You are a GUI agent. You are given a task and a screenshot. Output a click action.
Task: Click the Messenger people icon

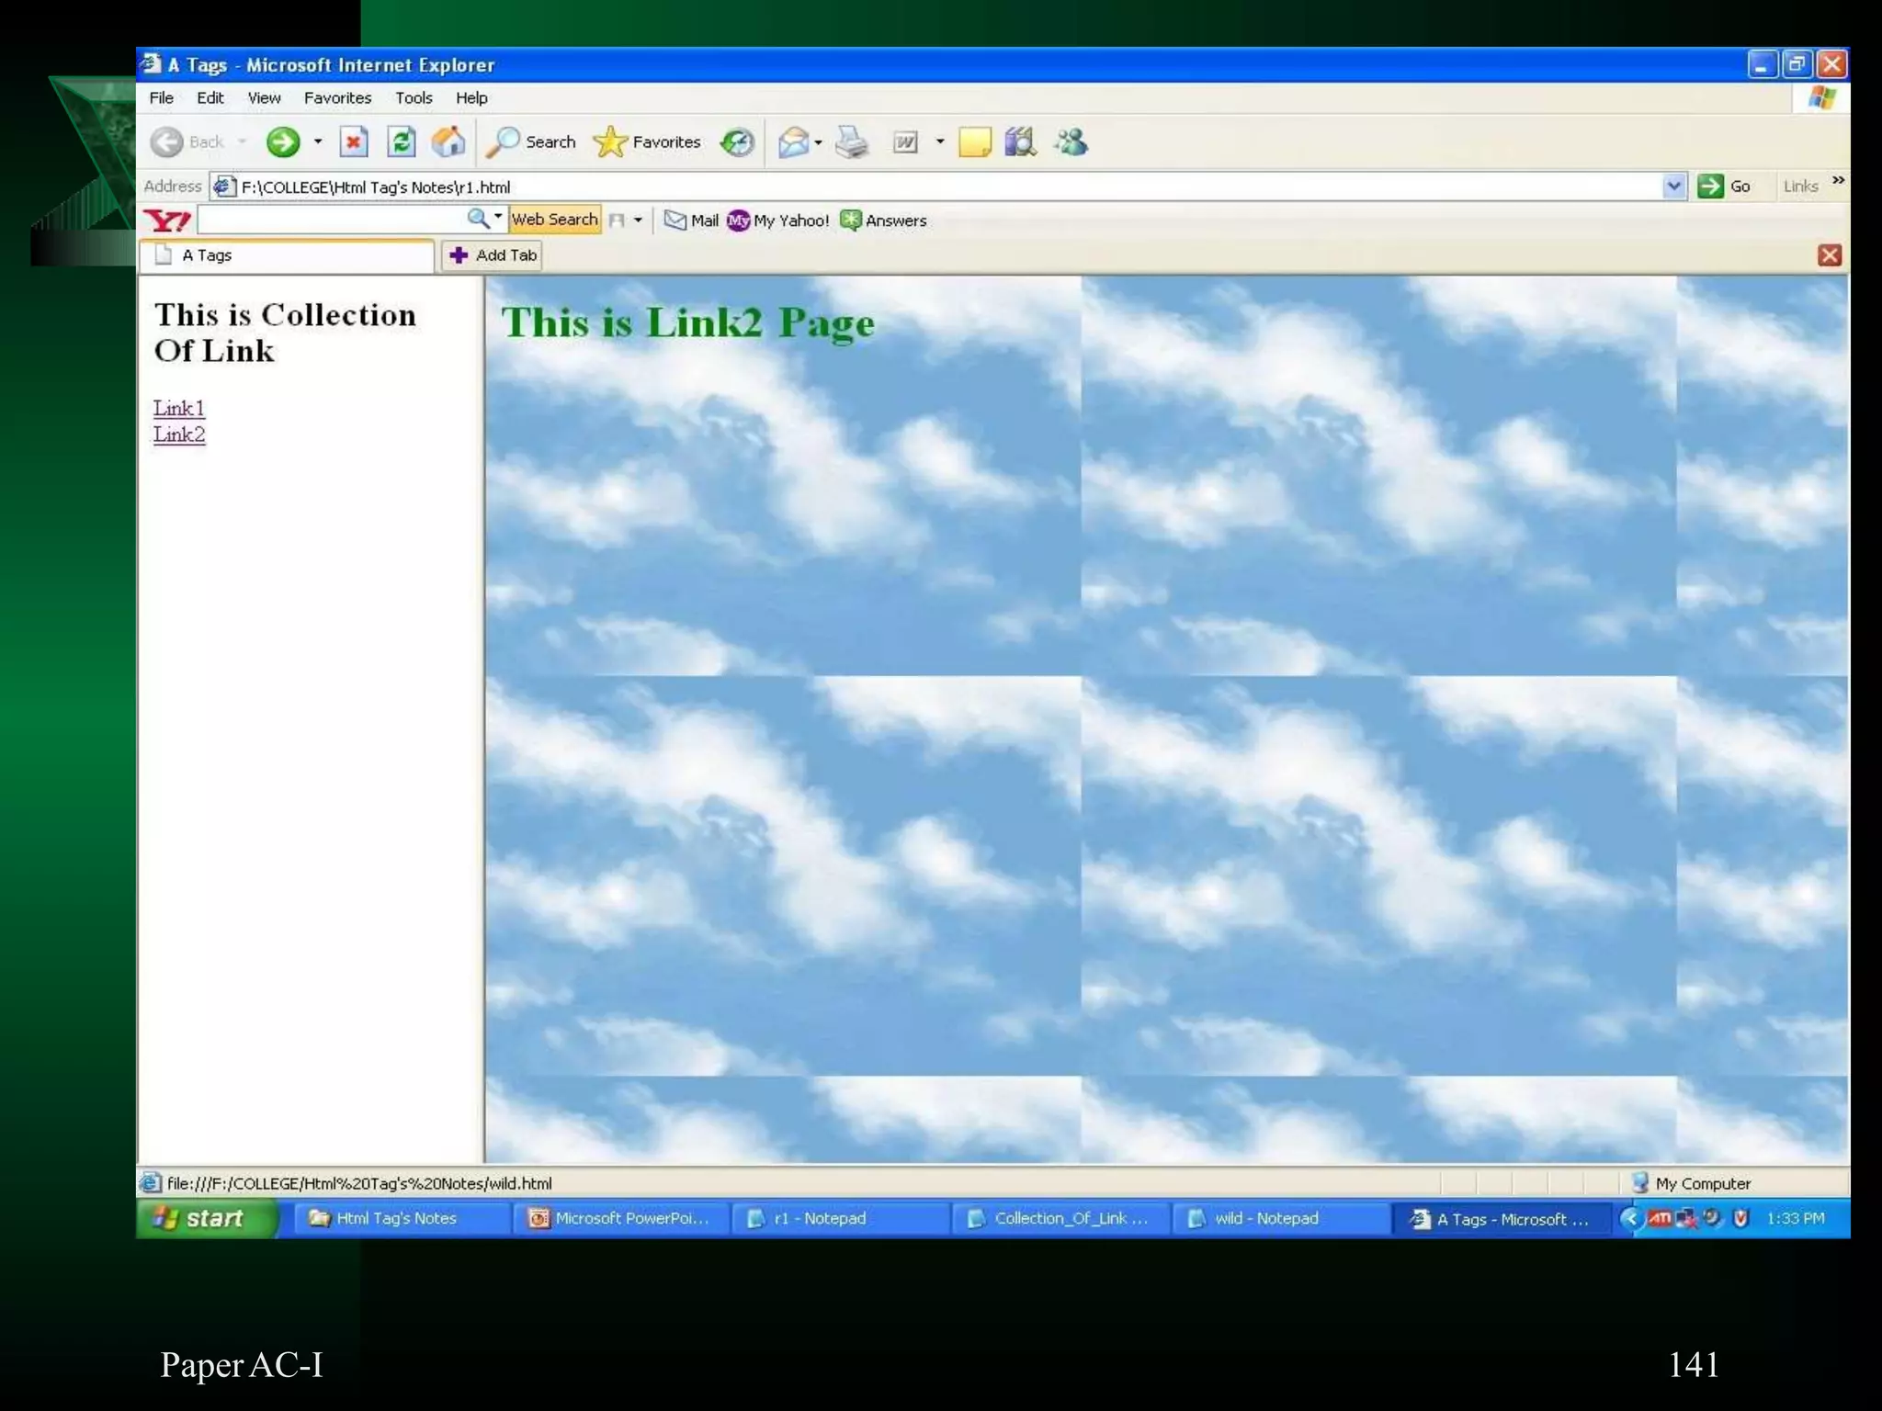[x=1071, y=141]
